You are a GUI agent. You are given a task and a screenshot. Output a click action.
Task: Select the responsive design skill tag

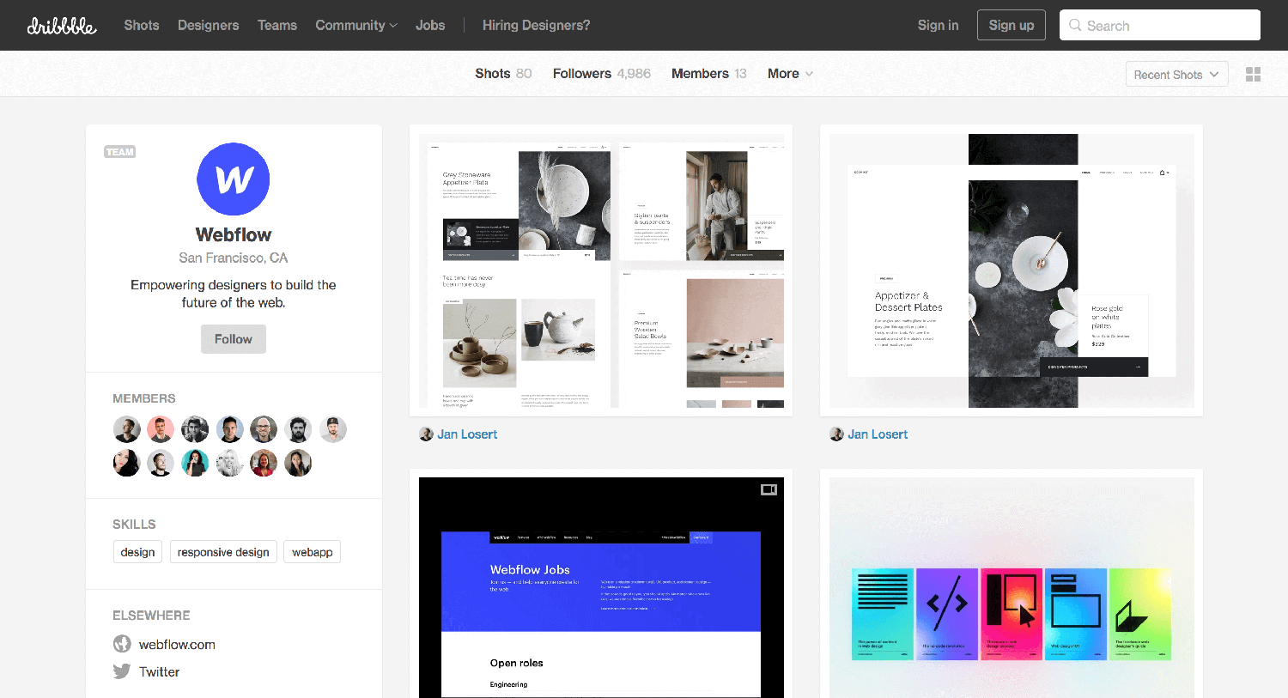click(x=223, y=552)
